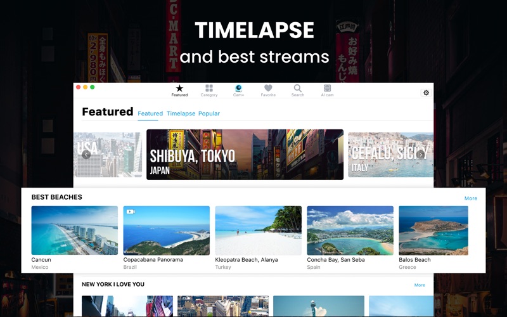Open the Kleopatra Beach thumbnail image
Viewport: 507px width, 317px height.
259,230
